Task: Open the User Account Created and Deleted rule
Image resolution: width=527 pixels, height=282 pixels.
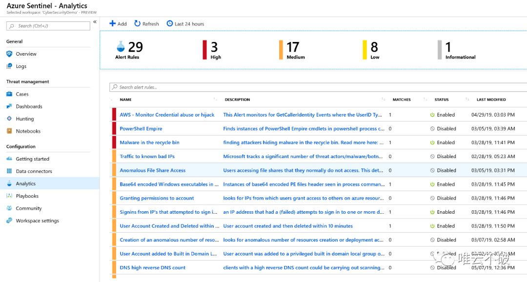Action: pyautogui.click(x=169, y=226)
